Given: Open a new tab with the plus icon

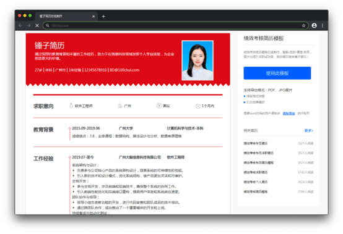Looking at the screenshot, I should 103,16.
